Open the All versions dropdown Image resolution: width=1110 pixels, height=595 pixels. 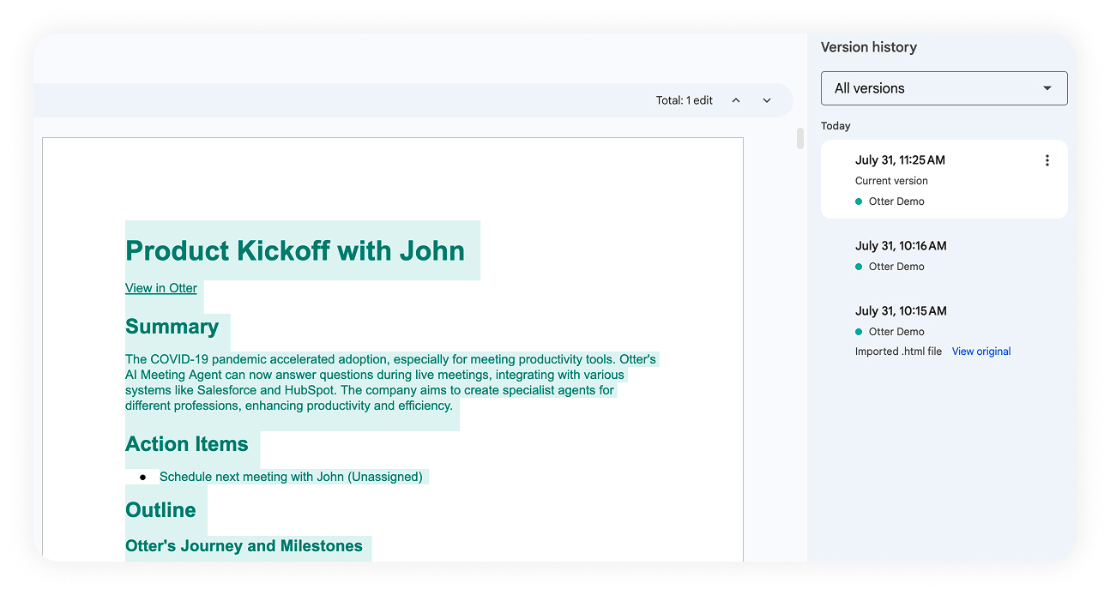pos(944,88)
